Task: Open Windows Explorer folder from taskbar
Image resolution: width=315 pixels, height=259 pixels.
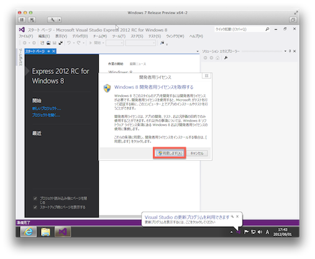Action: pos(46,232)
